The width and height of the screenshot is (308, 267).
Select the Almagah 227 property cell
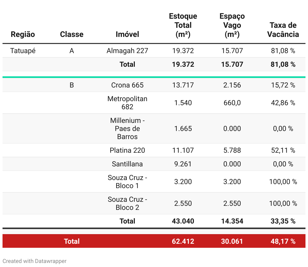[127, 51]
